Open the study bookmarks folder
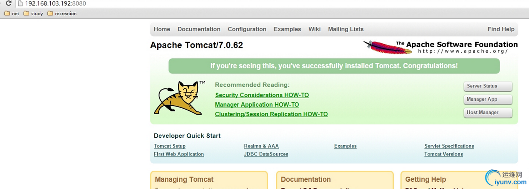 pyautogui.click(x=33, y=14)
